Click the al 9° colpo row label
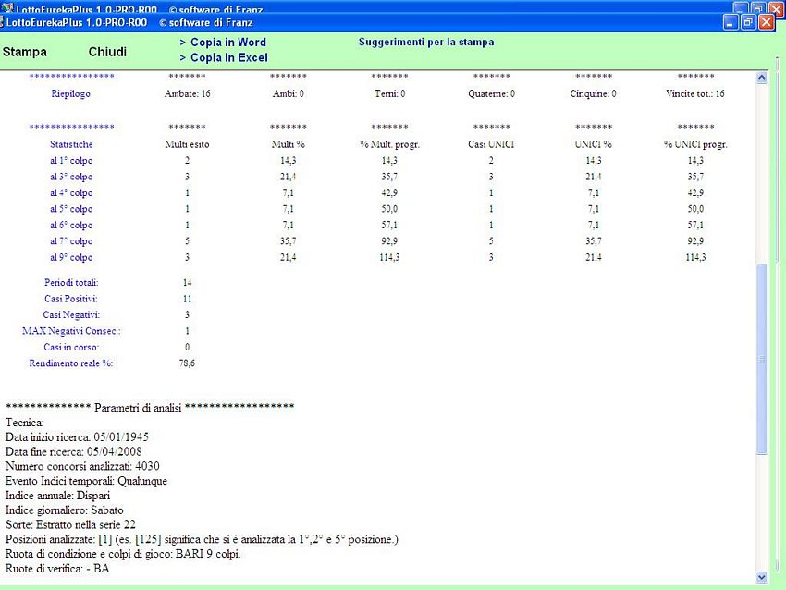 pyautogui.click(x=71, y=257)
